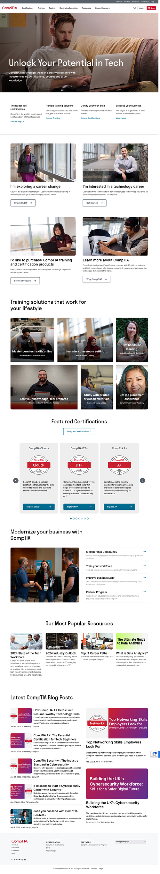
Task: Open the Certifications menu in navbar
Action: pos(28,8)
